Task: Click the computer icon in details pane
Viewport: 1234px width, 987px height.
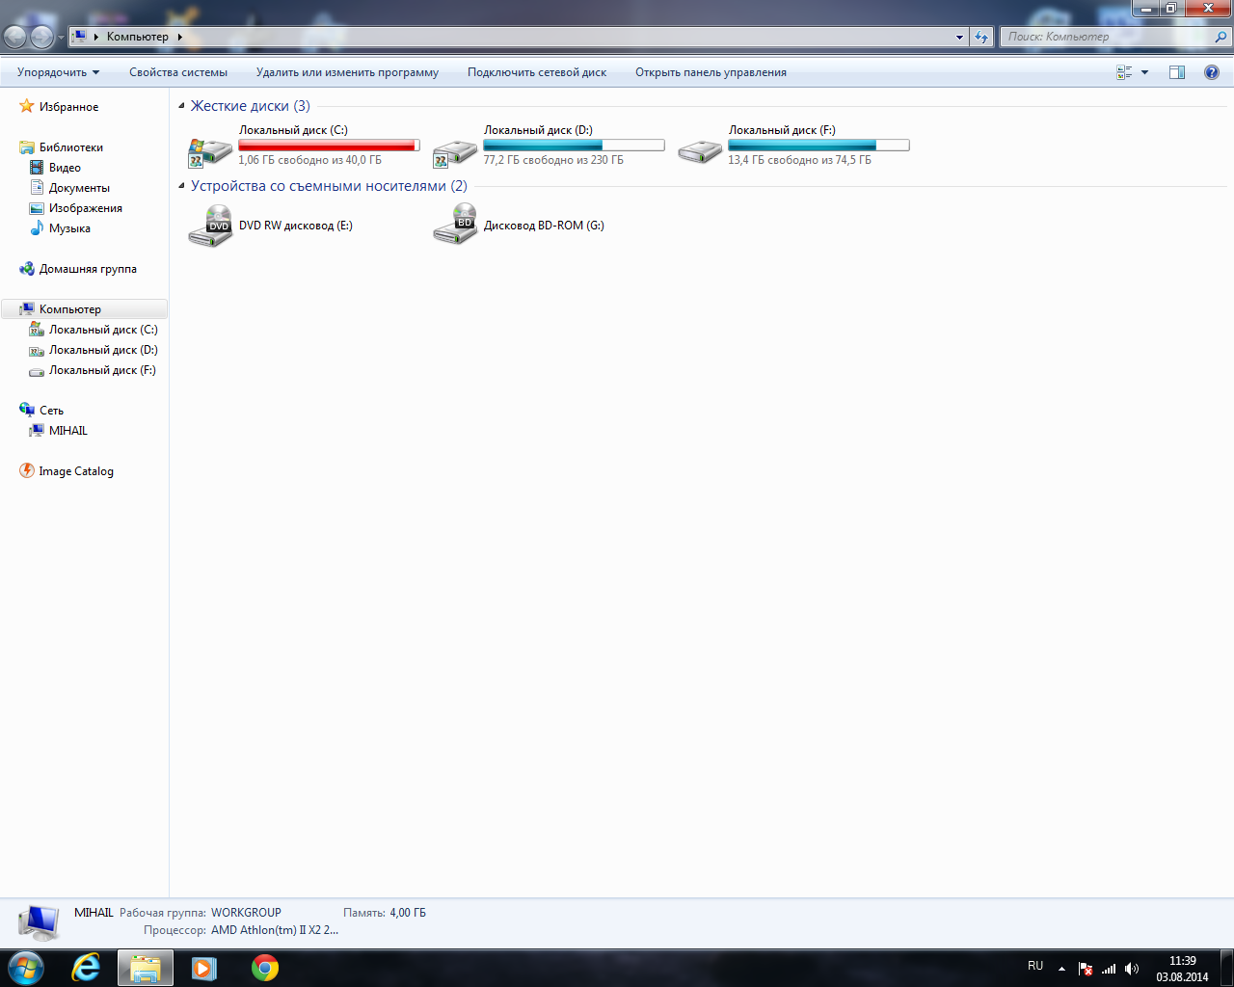Action: [39, 922]
